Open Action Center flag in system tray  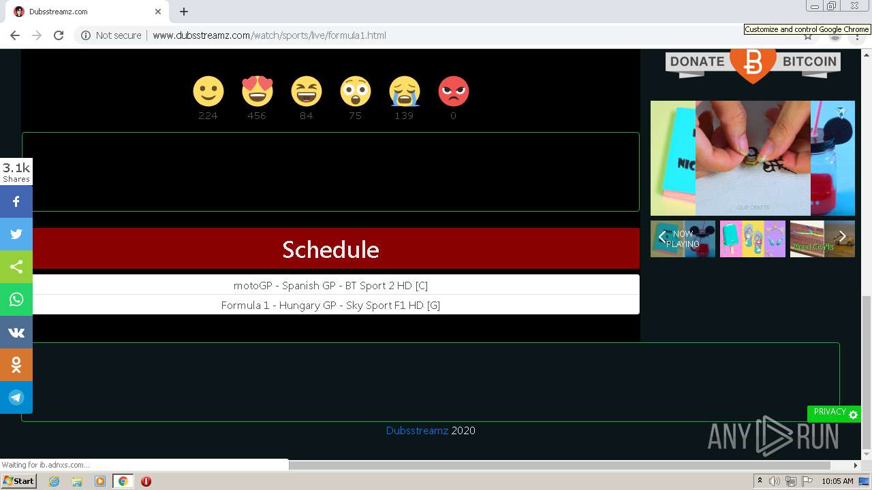[x=807, y=481]
